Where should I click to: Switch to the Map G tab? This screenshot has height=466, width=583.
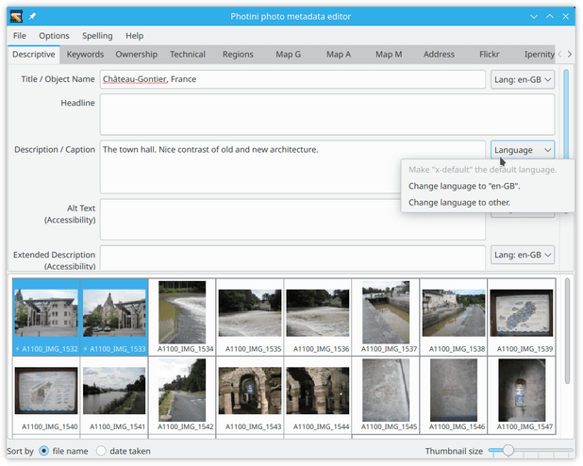(288, 55)
